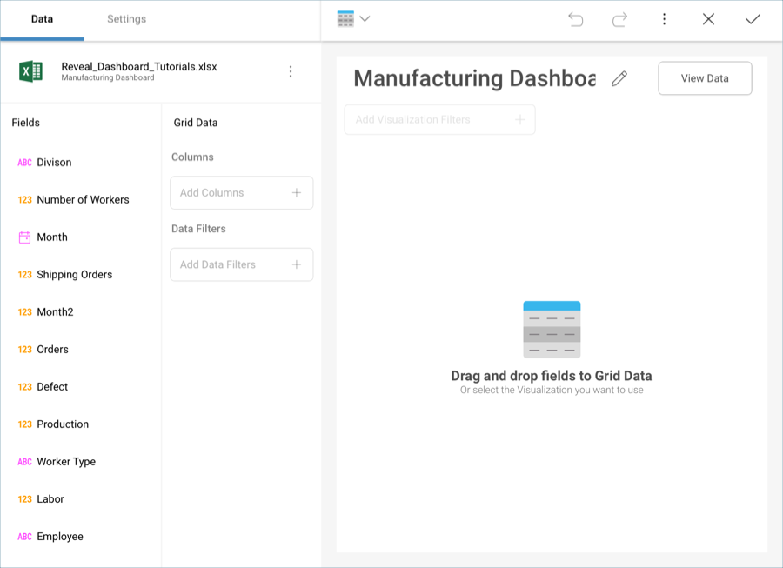The height and width of the screenshot is (568, 783).
Task: Open the visualization type dropdown
Action: coord(353,19)
